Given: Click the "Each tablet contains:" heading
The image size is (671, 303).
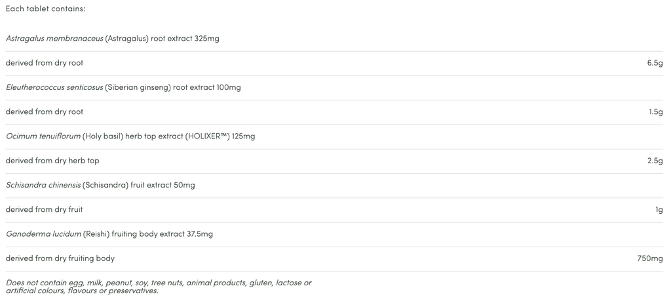Looking at the screenshot, I should point(46,9).
